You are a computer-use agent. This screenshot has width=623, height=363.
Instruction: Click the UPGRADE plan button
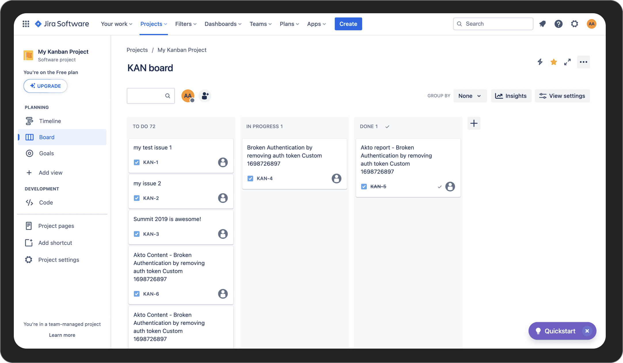pos(45,86)
